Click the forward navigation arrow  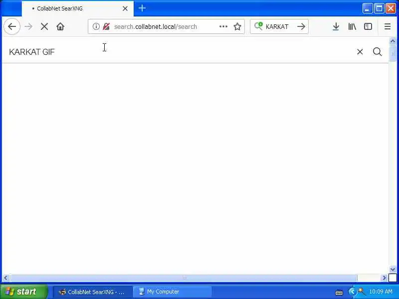(x=28, y=26)
